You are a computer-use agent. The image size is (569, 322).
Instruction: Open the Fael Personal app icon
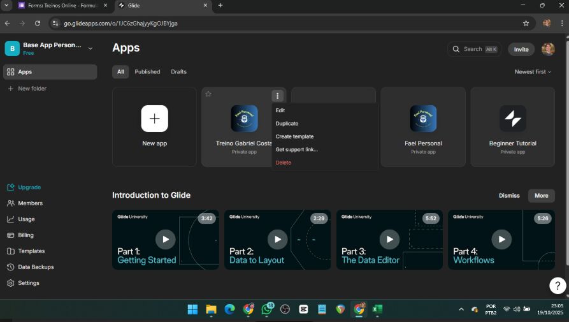point(423,119)
